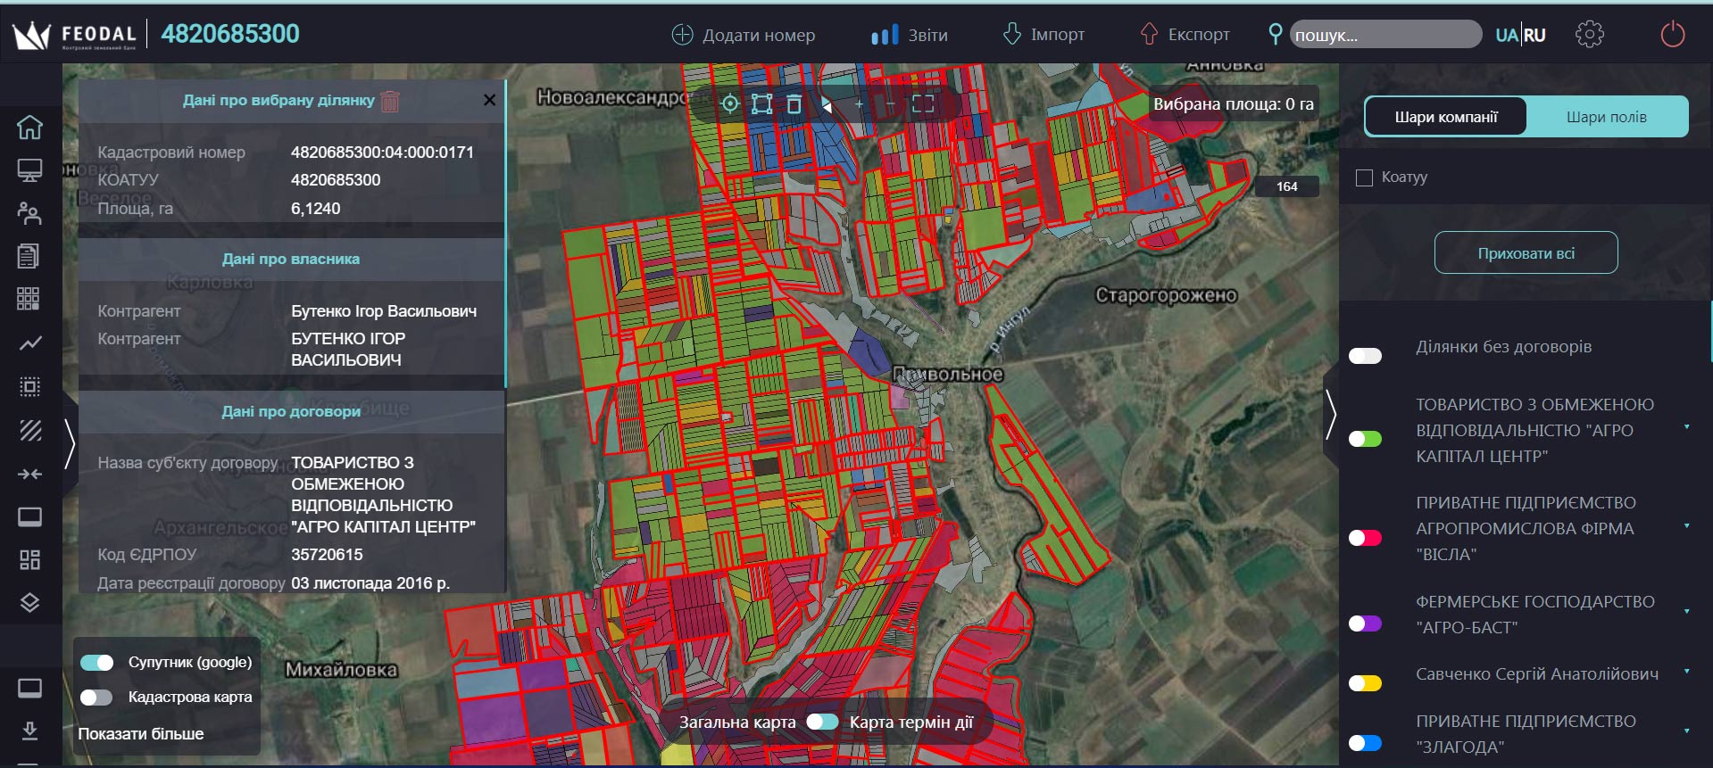Screen dimensions: 1713x768
Task: Click the home icon in left sidebar
Action: [x=29, y=128]
